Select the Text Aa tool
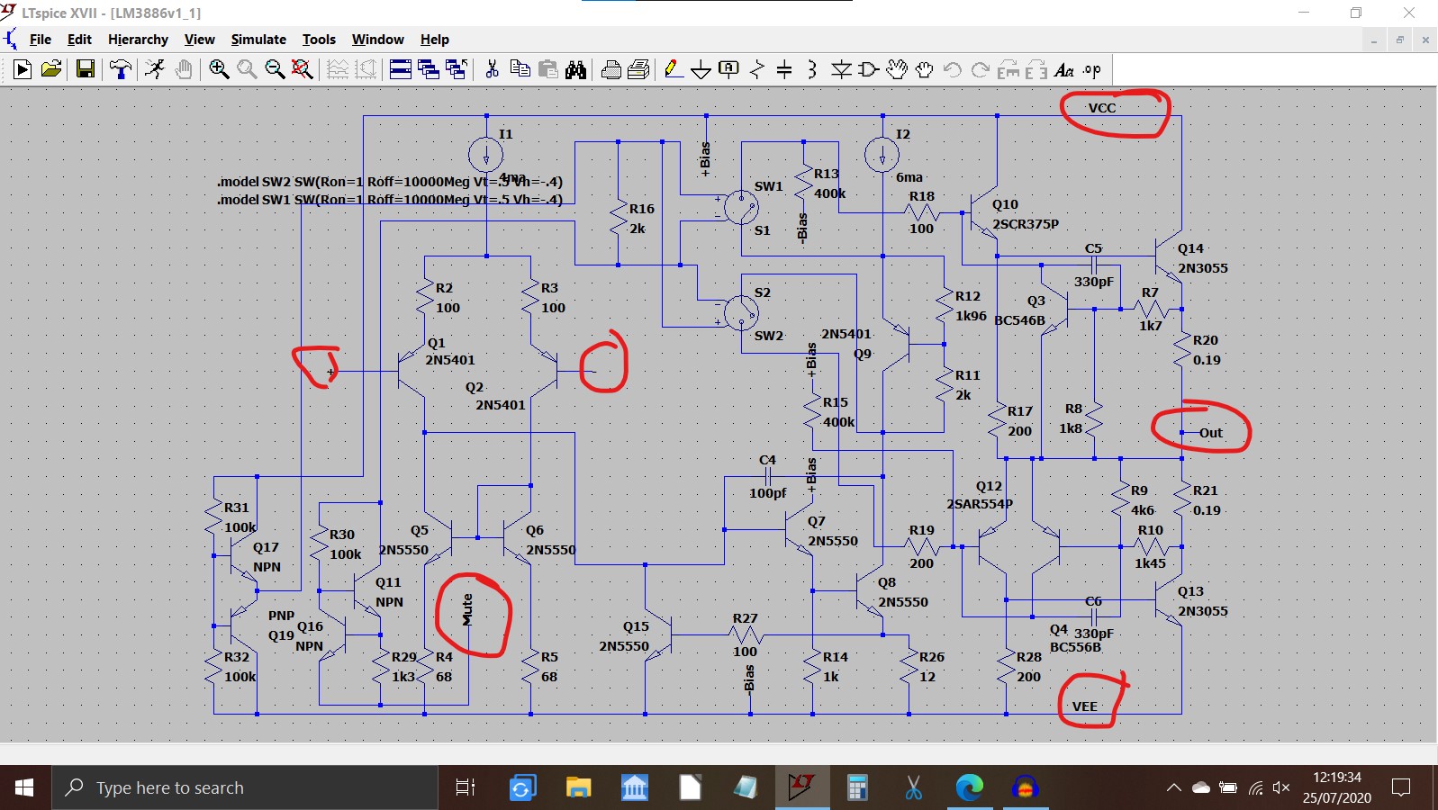Screen dimensions: 1438x810 click(x=1064, y=69)
